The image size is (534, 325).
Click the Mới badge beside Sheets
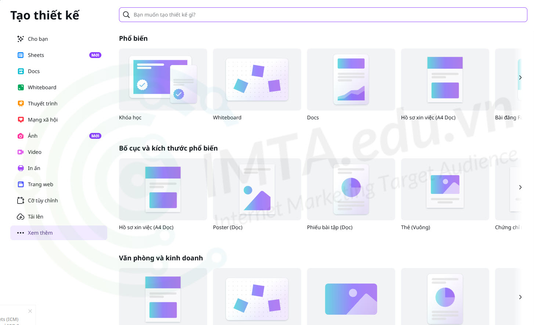95,55
